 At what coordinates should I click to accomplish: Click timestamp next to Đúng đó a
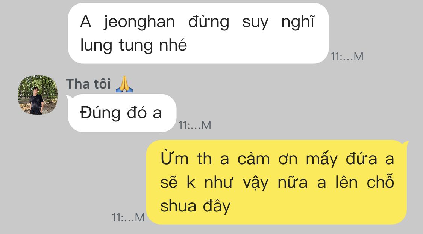coord(194,125)
